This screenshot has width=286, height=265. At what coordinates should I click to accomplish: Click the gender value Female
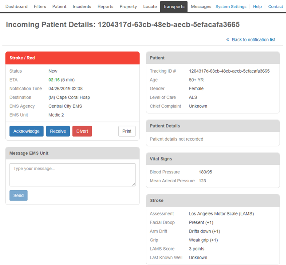tap(196, 89)
